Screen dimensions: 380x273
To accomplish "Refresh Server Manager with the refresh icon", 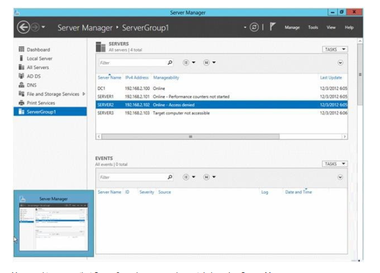I will (254, 27).
